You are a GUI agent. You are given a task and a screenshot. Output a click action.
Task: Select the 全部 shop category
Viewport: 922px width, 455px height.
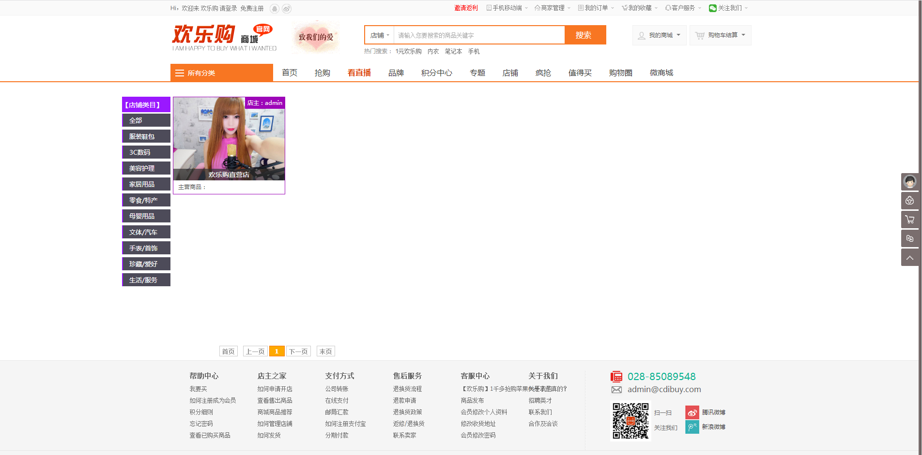click(x=146, y=120)
